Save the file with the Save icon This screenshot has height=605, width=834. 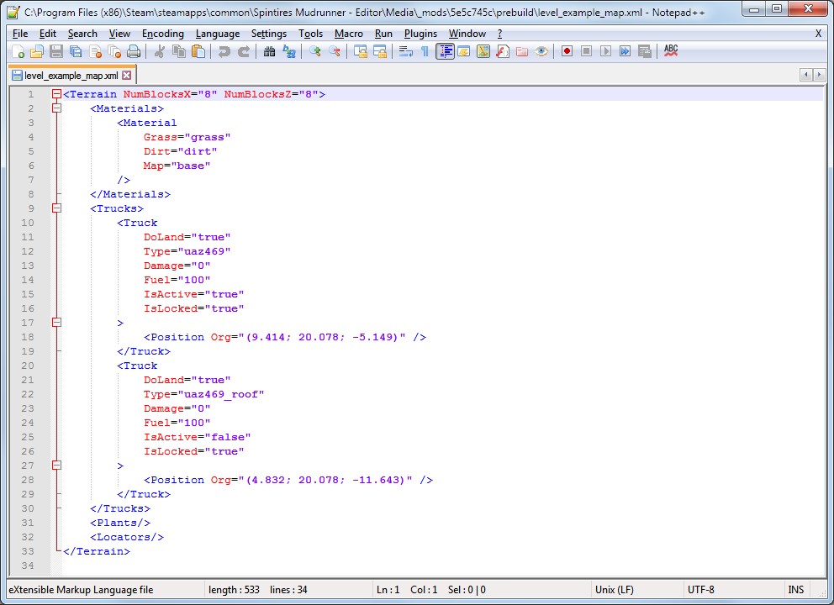55,51
